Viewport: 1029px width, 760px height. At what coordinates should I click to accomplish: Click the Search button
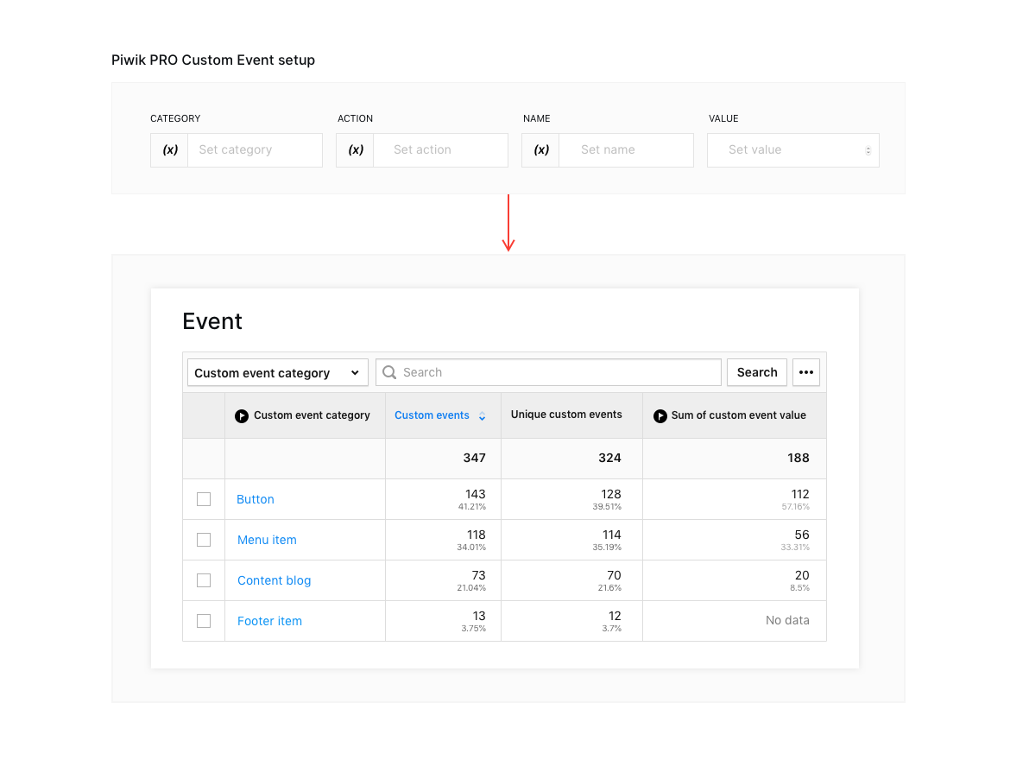[x=757, y=372]
